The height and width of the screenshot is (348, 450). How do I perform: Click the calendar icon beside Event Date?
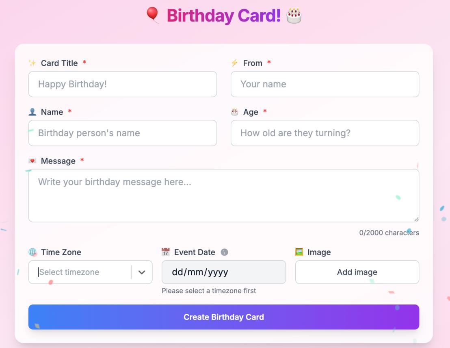tap(165, 252)
